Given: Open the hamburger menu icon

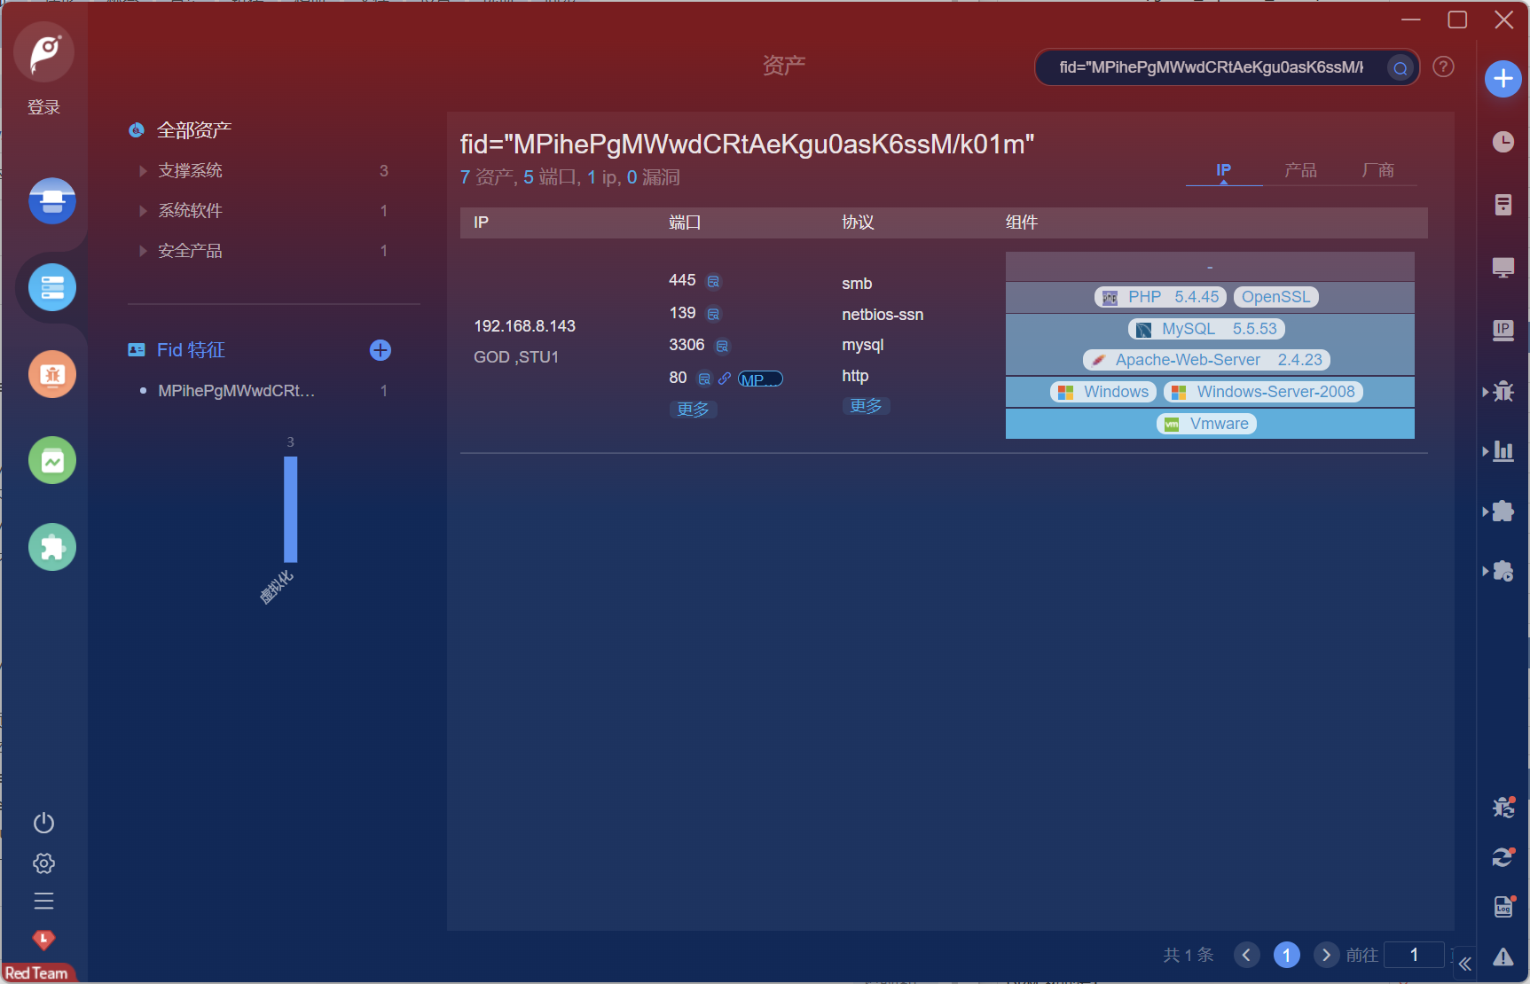Looking at the screenshot, I should coord(43,902).
